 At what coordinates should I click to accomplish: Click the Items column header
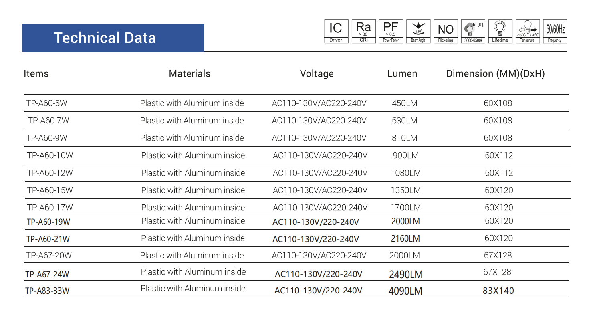36,74
